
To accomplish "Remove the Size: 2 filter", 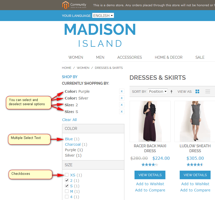I will tap(122, 105).
